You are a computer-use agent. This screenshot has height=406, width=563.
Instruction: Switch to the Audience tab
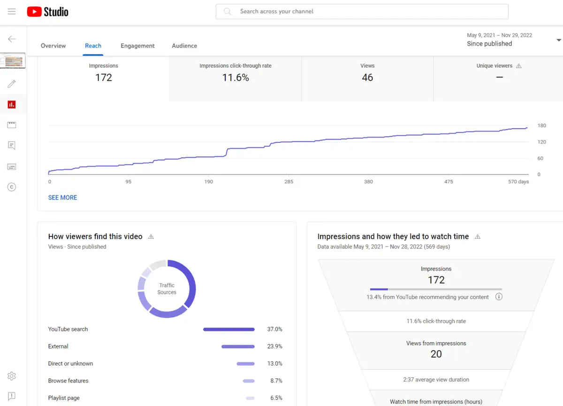coord(184,46)
